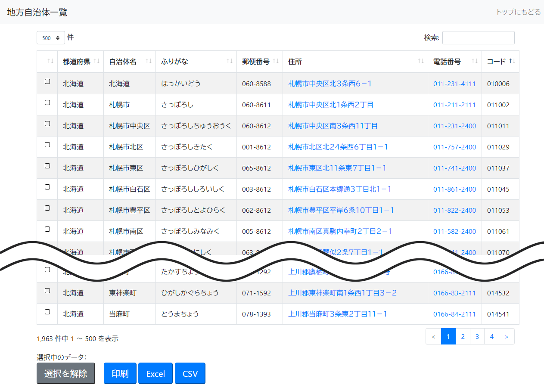Tick checkbox for 札幌市東区 row
Viewport: 544px width, 391px height.
(47, 166)
